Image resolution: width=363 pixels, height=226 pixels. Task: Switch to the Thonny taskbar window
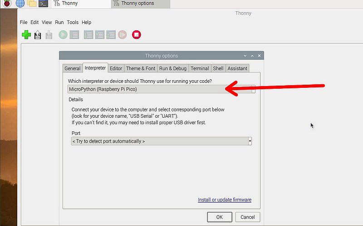[81, 4]
